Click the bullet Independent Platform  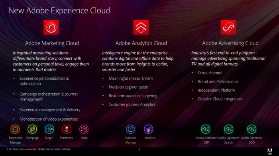pos(216,90)
